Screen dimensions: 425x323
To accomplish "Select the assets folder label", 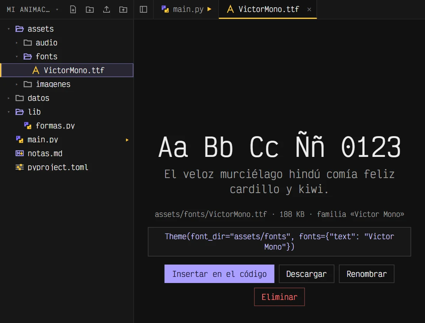I will point(40,29).
